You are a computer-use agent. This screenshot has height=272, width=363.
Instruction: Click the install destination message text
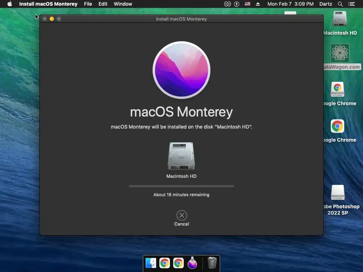[181, 127]
